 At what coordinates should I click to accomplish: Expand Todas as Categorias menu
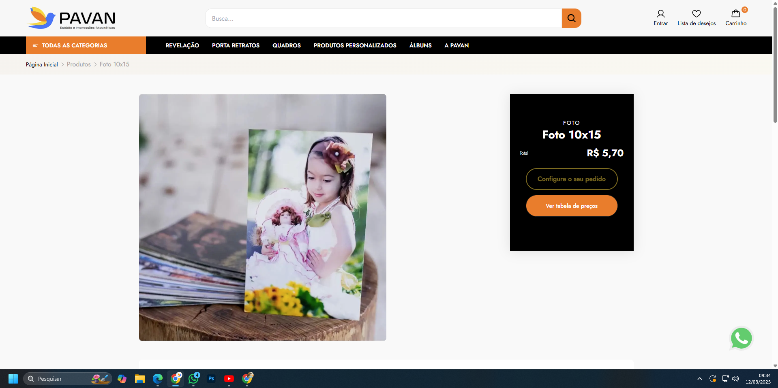coord(86,45)
